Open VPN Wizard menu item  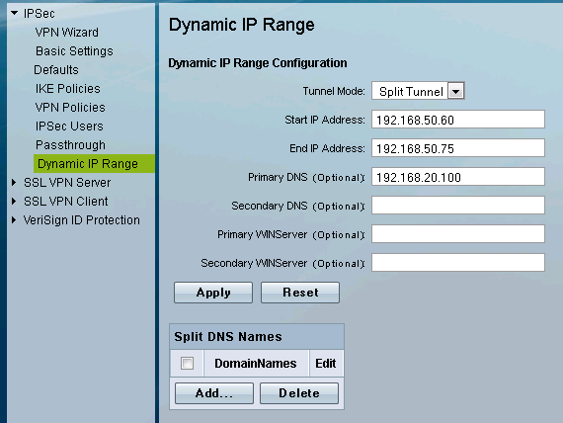[x=67, y=33]
